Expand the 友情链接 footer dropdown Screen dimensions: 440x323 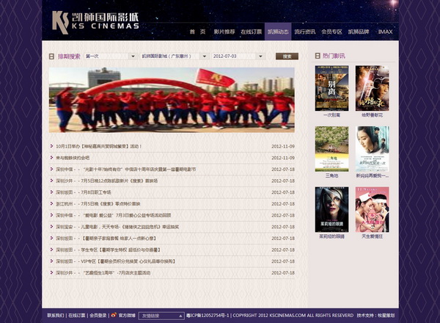point(161,316)
